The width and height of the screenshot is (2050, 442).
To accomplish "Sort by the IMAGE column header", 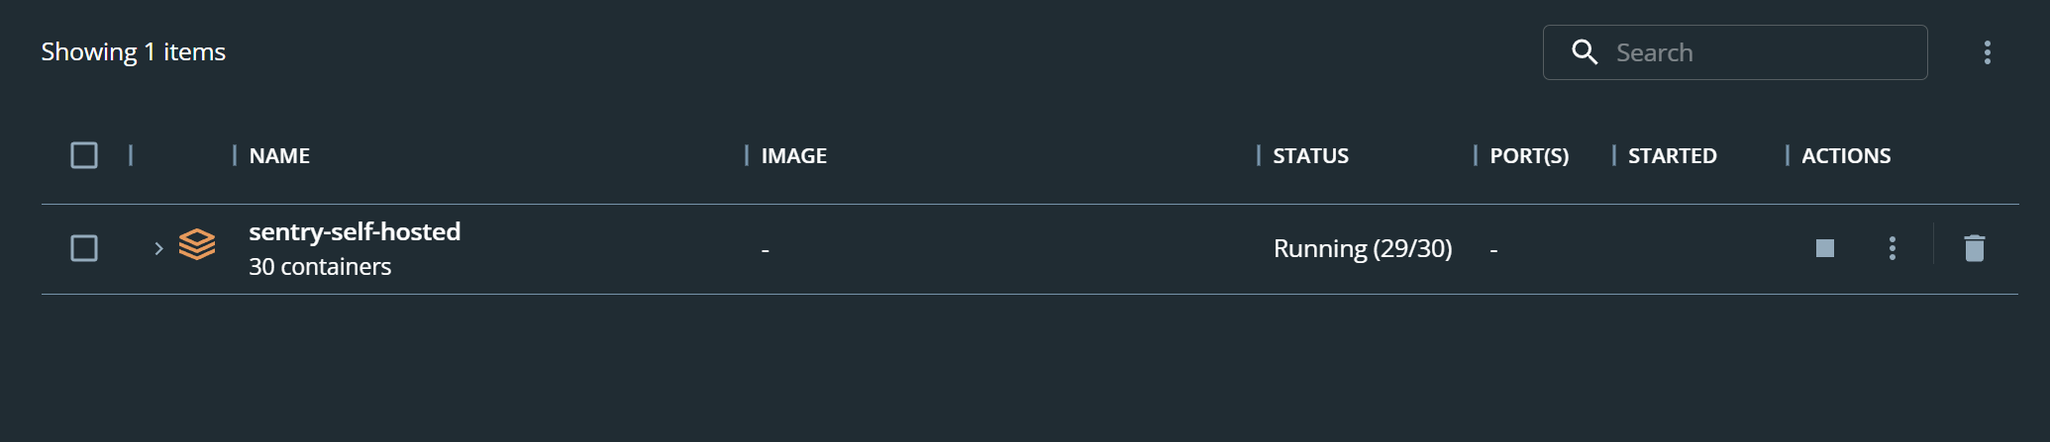I will pos(793,155).
